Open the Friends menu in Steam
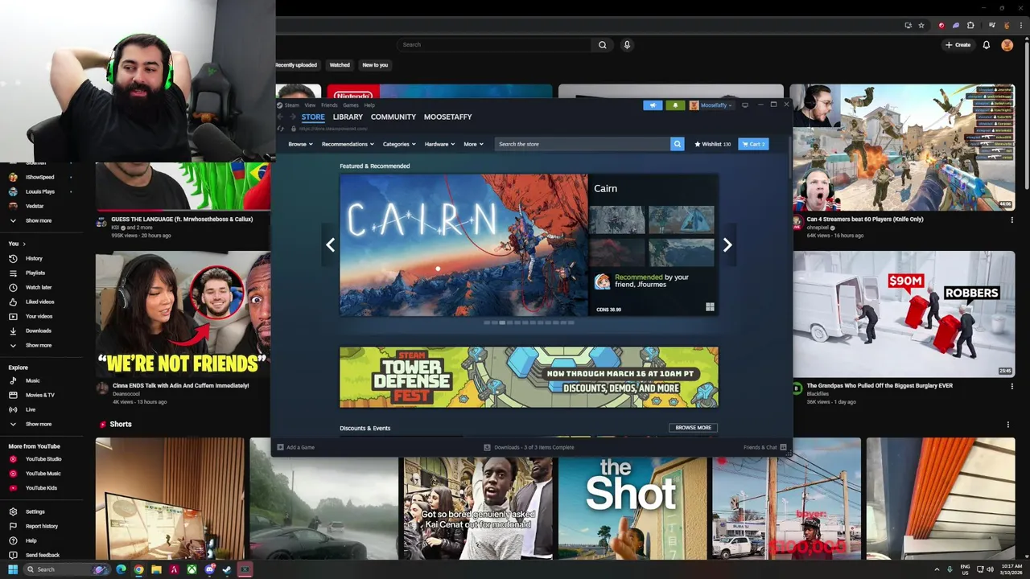Screen dimensions: 1030x579 (329, 105)
